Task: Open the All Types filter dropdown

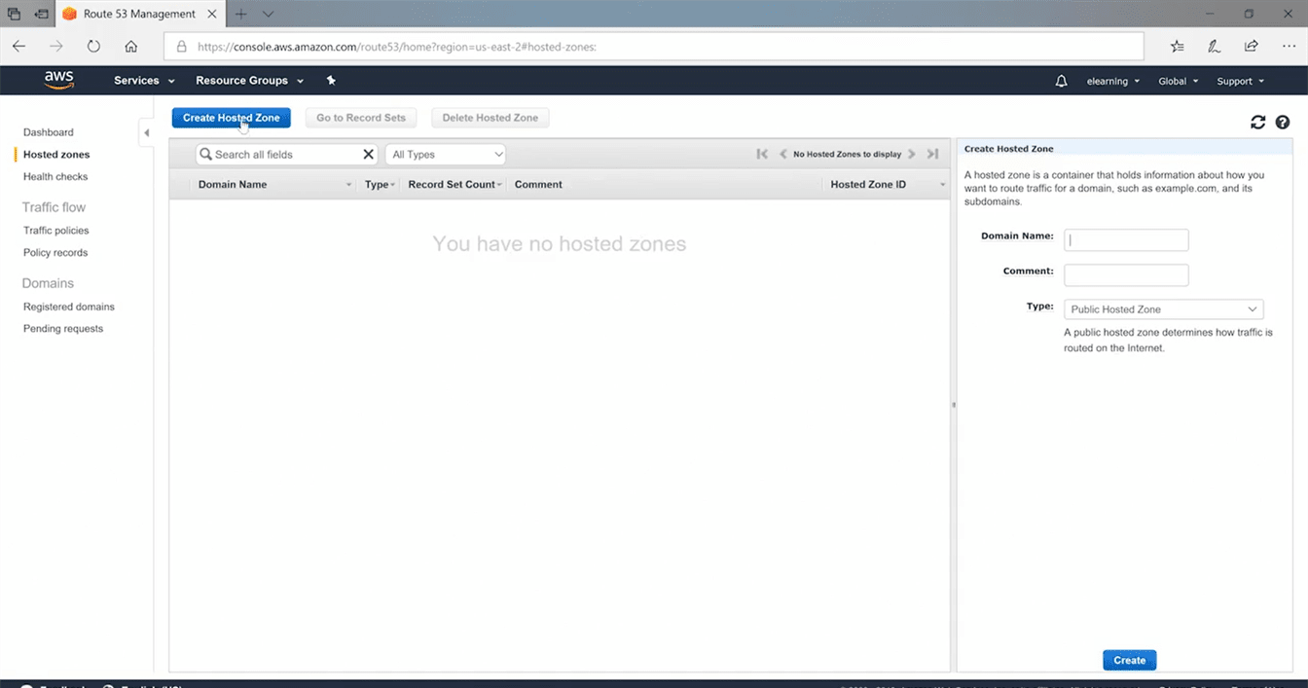Action: [446, 155]
